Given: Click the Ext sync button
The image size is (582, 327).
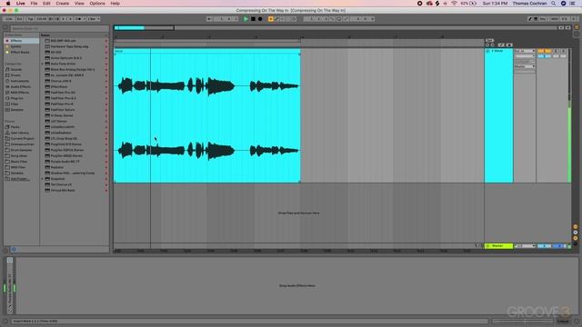Looking at the screenshot, I should tap(20, 19).
